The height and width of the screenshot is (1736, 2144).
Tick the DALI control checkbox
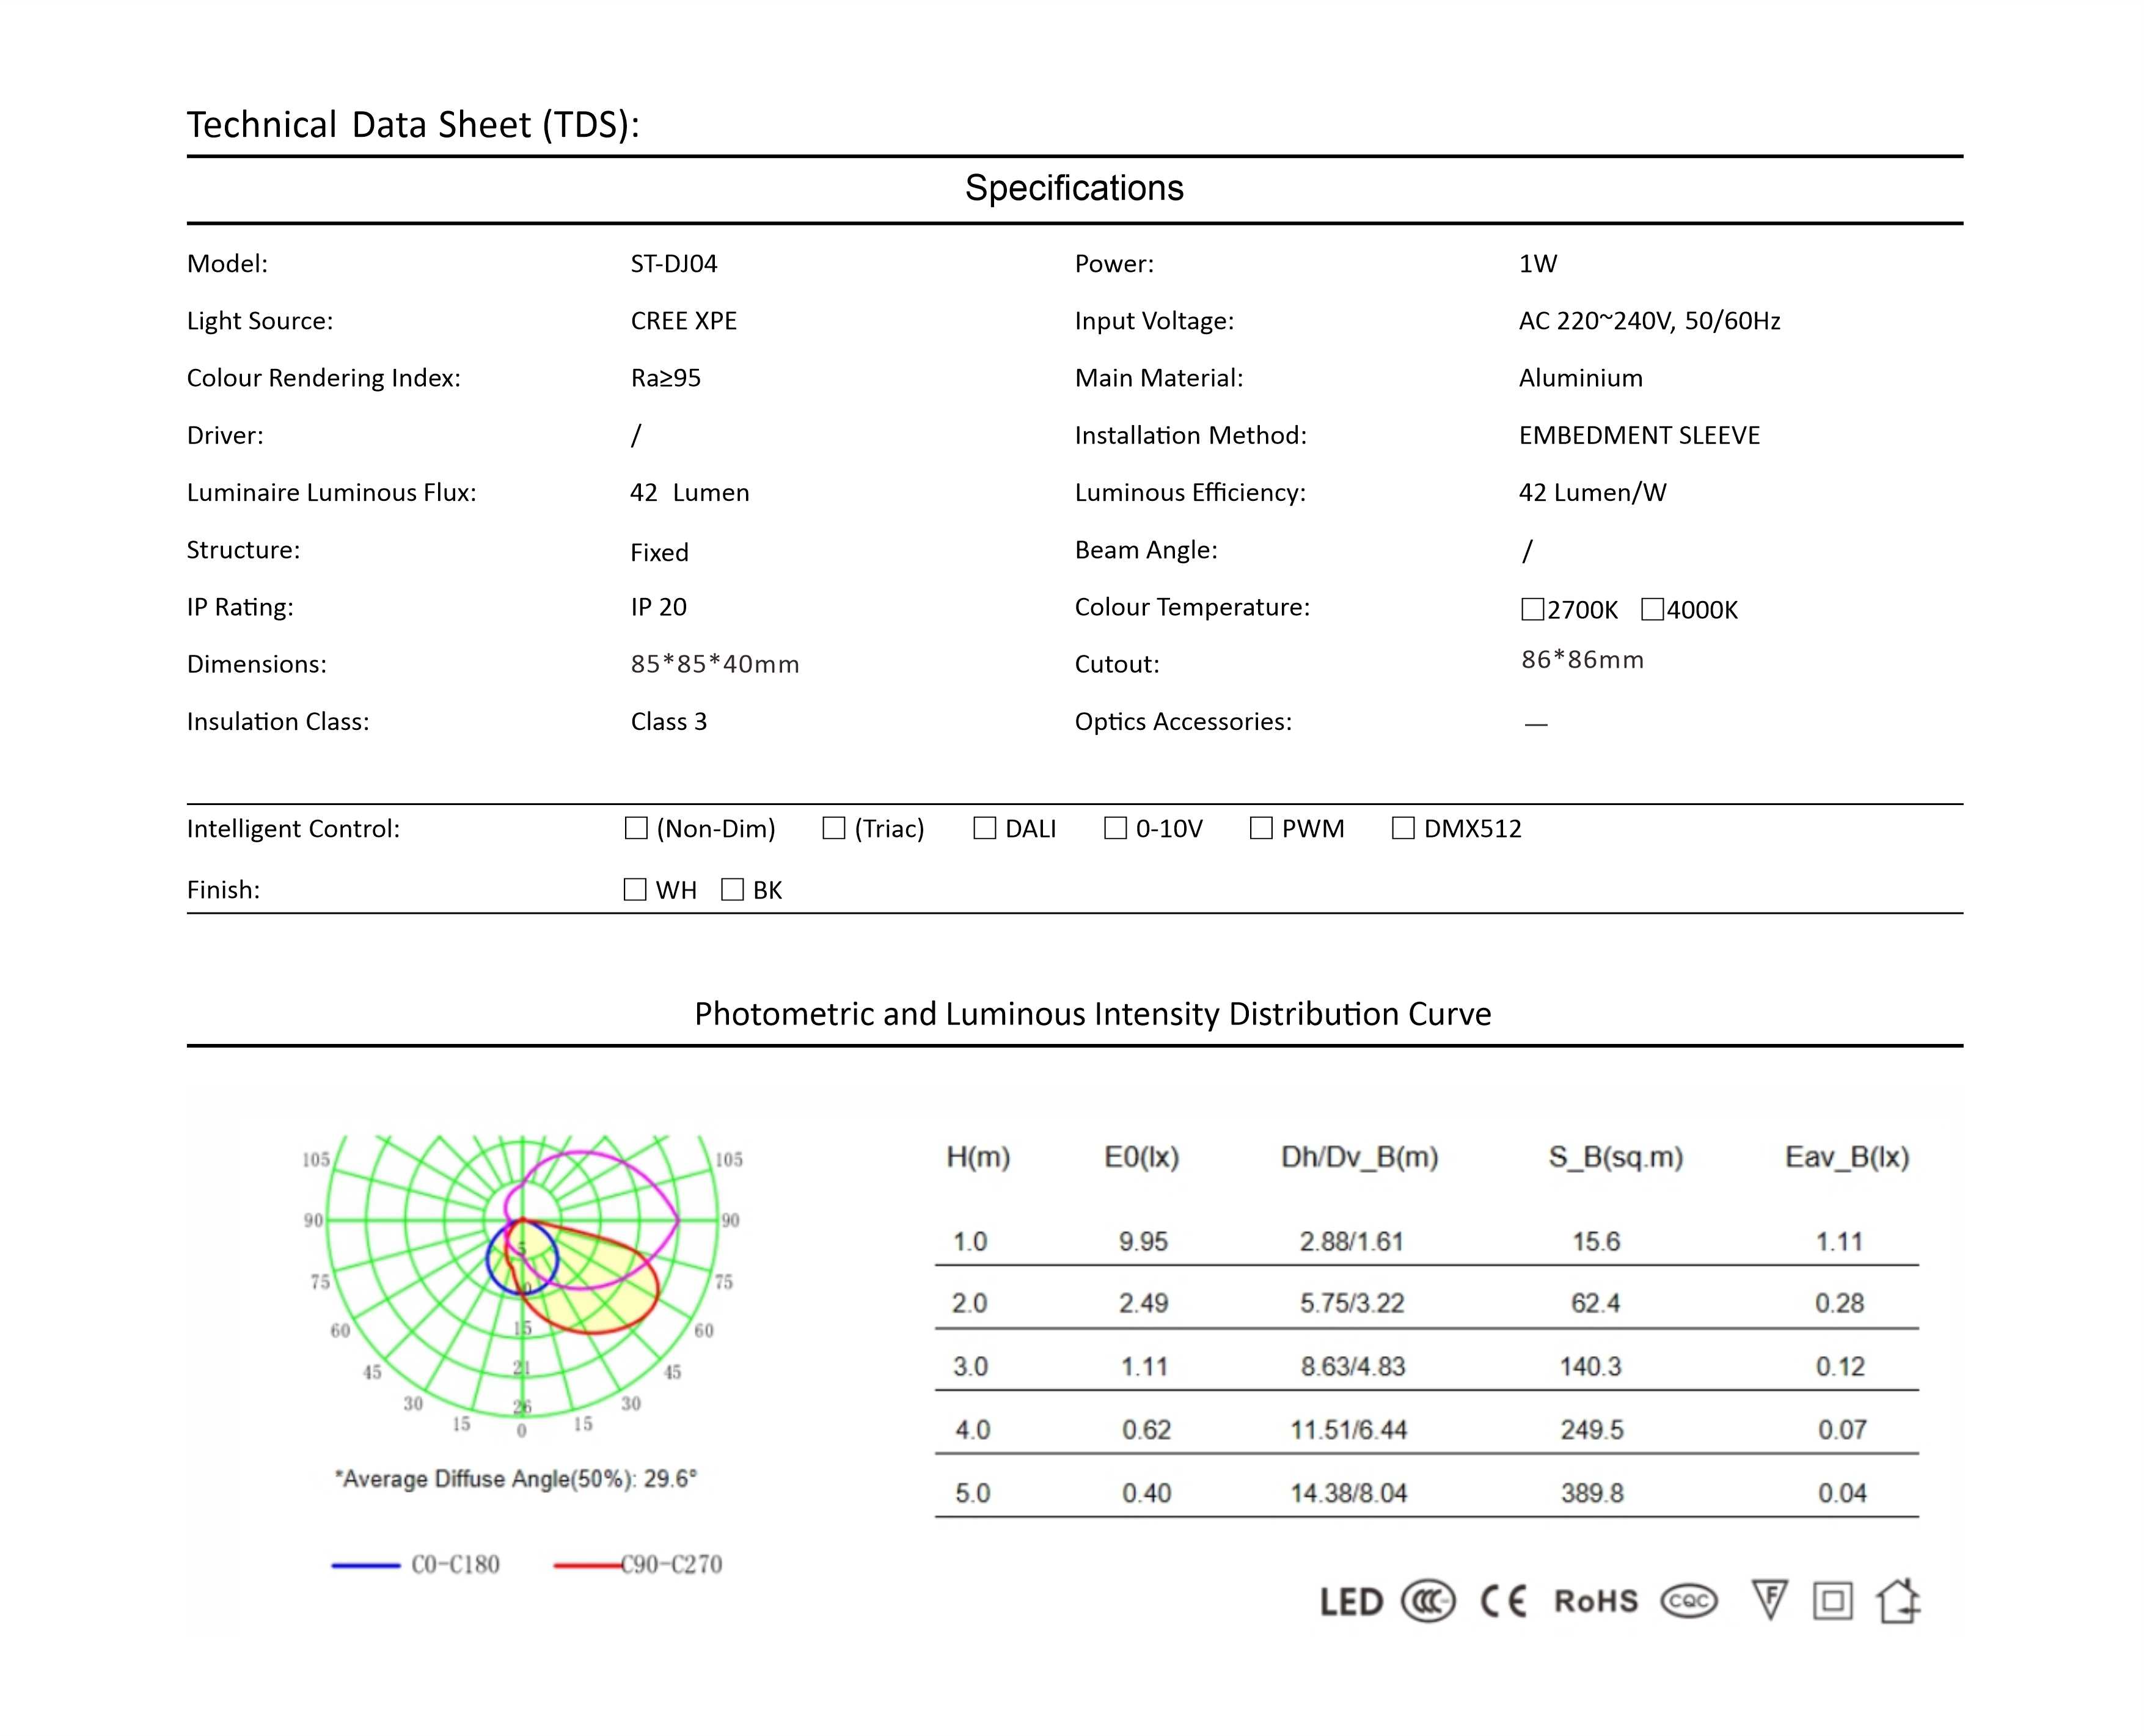pos(984,829)
